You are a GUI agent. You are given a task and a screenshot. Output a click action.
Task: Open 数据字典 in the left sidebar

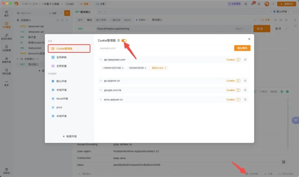pos(6,60)
